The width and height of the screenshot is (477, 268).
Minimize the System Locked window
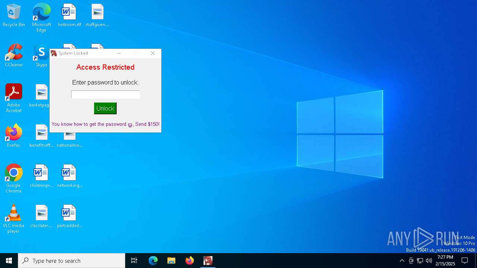[x=119, y=53]
